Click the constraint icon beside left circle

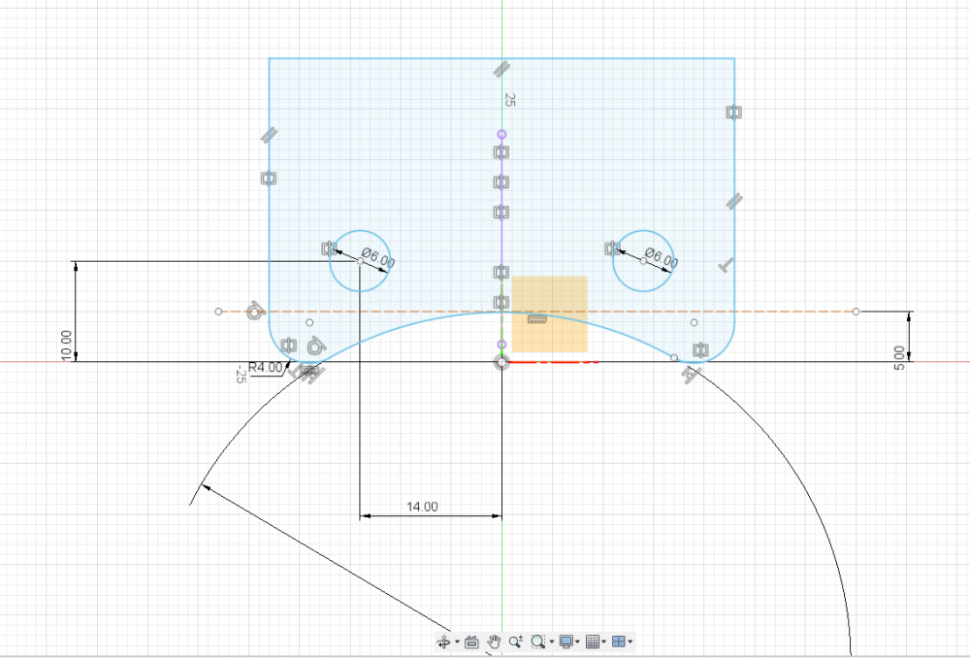pyautogui.click(x=329, y=248)
